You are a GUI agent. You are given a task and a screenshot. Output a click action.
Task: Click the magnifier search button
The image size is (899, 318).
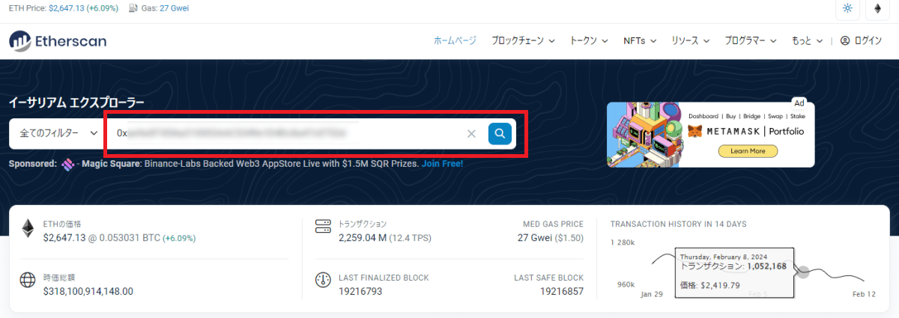pos(500,133)
